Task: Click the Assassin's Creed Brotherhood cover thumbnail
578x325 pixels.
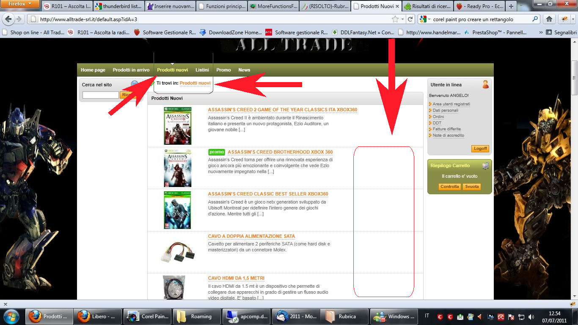Action: point(178,168)
